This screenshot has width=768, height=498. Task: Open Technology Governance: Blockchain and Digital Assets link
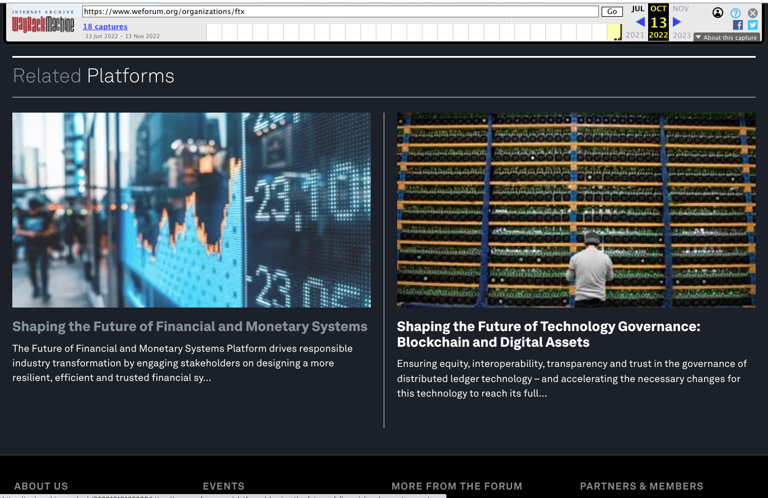pyautogui.click(x=548, y=334)
